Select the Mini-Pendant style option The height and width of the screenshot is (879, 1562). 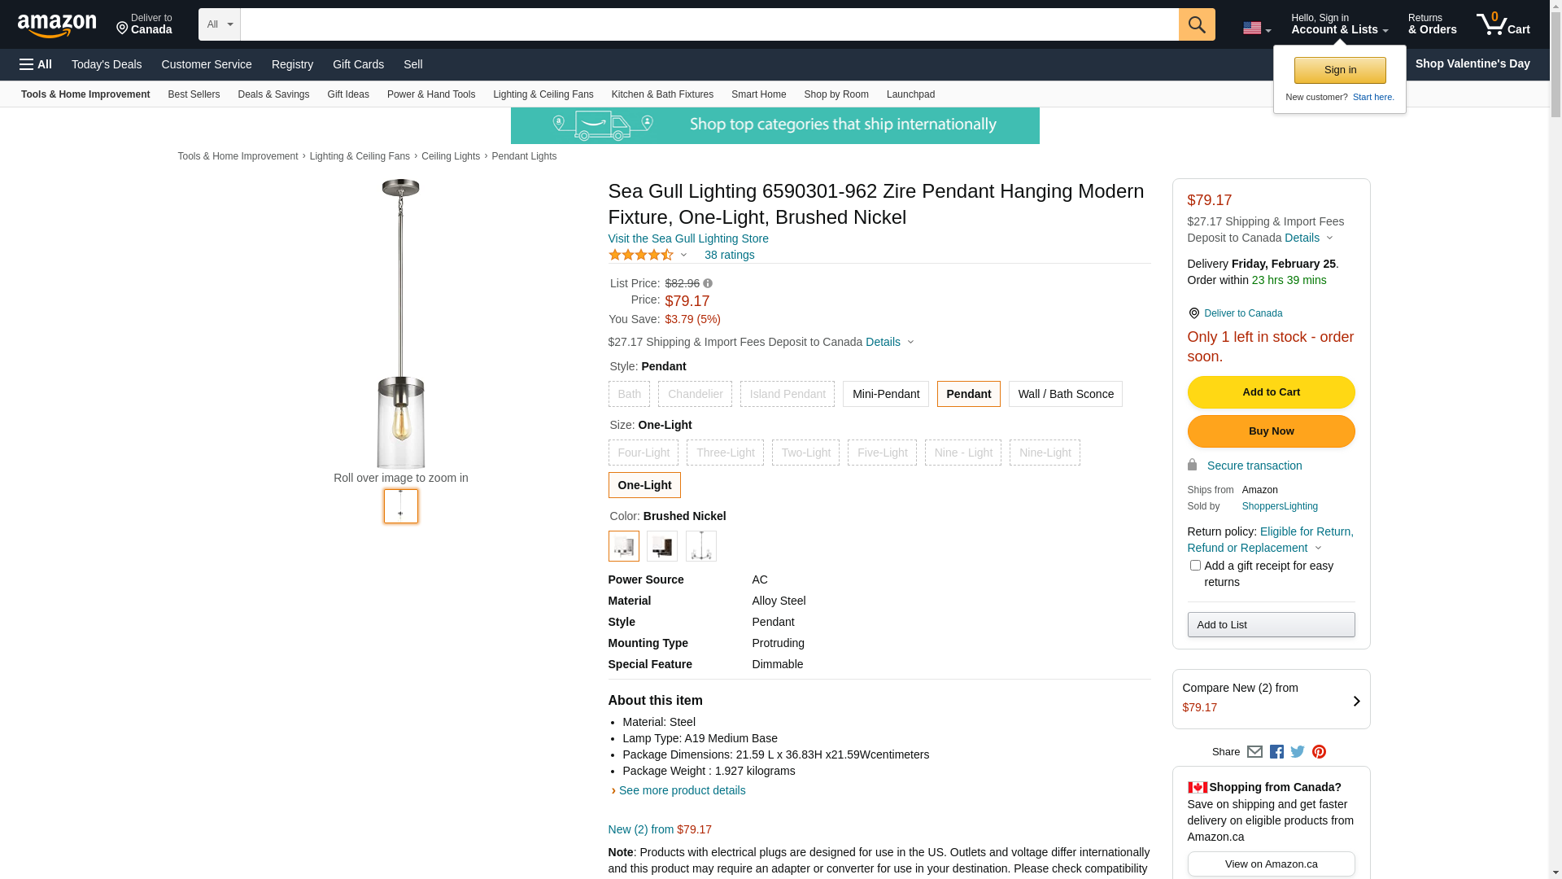(x=885, y=394)
